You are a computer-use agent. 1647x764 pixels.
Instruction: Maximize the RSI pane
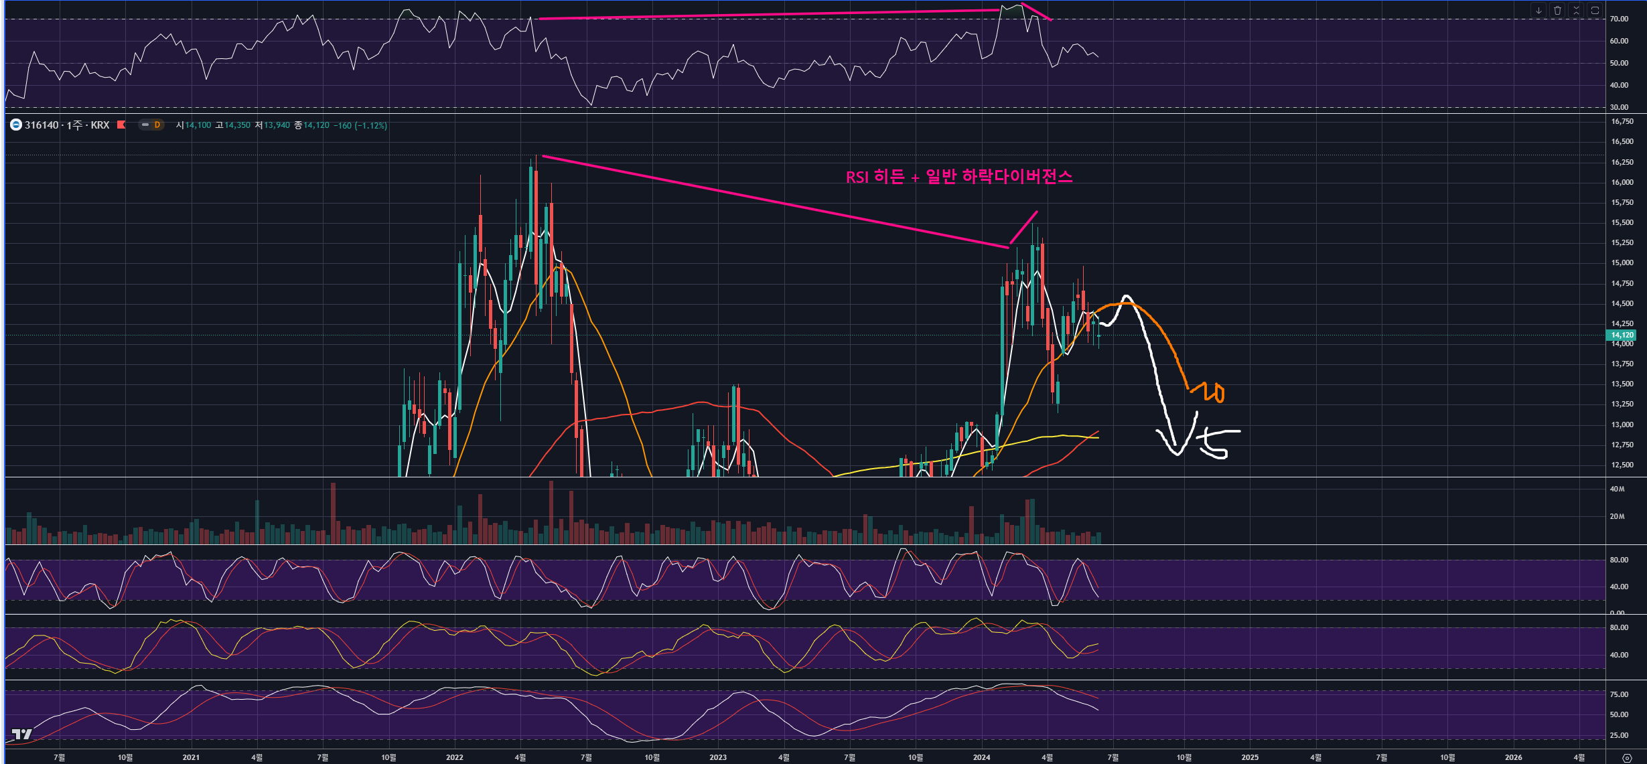[x=1595, y=11]
